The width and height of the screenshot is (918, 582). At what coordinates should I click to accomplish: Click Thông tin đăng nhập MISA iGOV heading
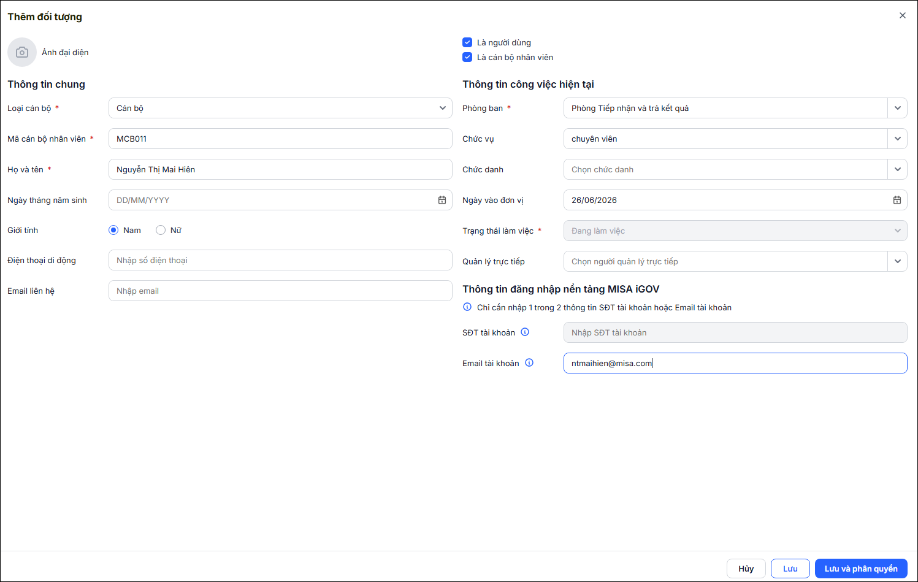[560, 289]
